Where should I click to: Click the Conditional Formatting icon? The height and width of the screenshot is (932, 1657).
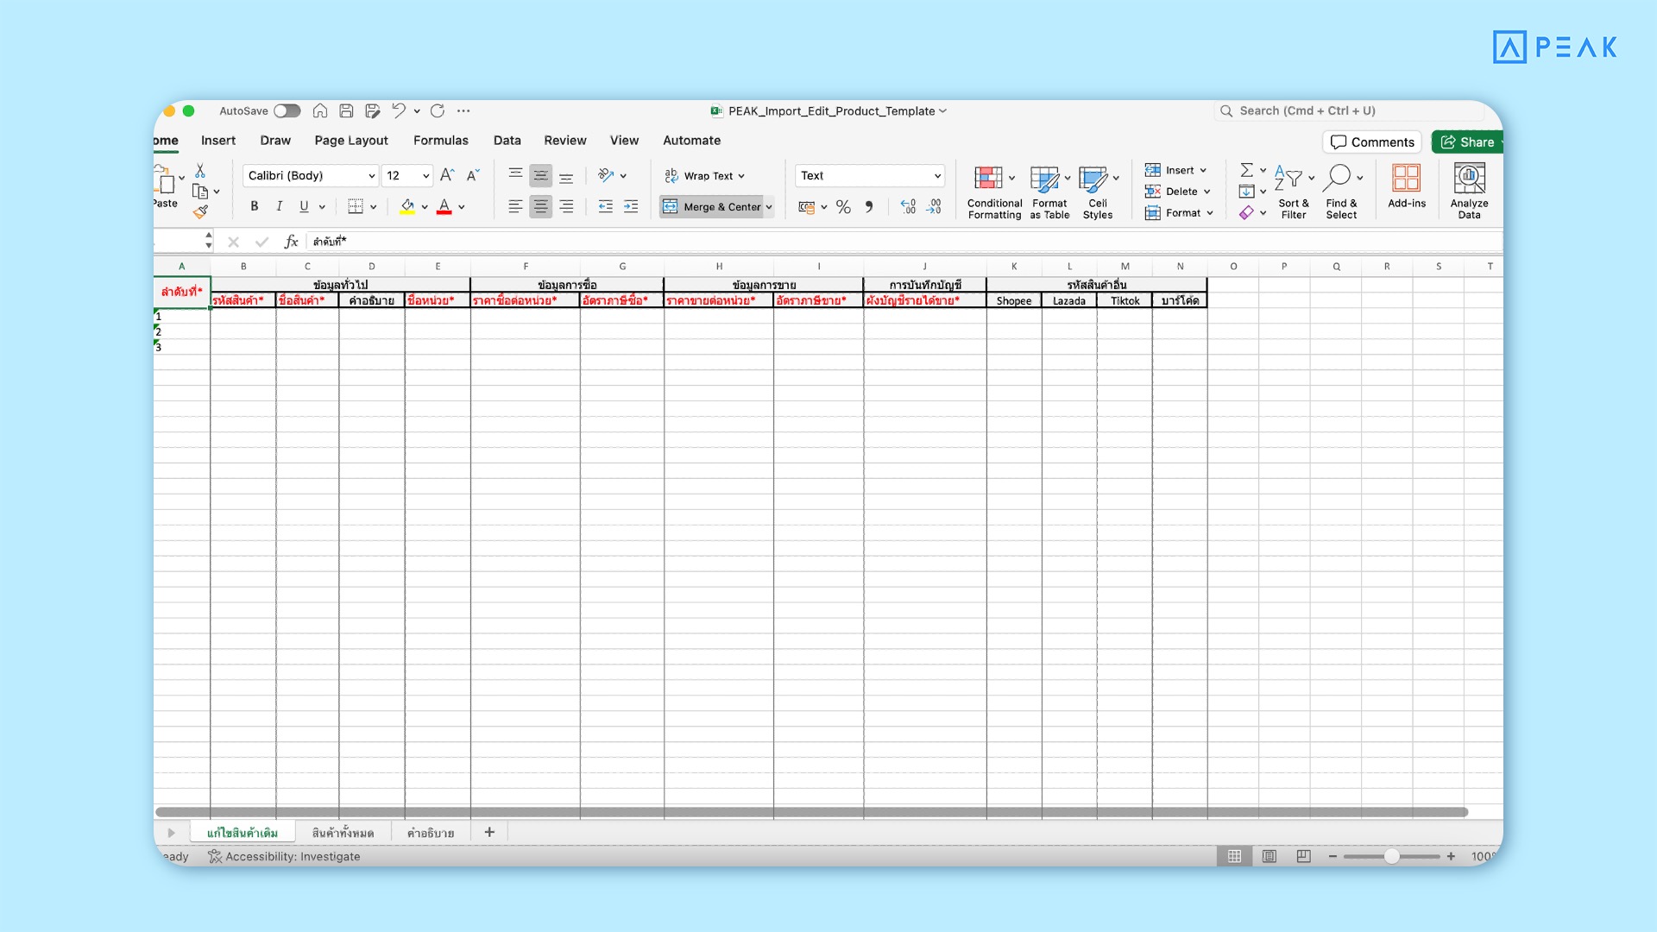[988, 179]
